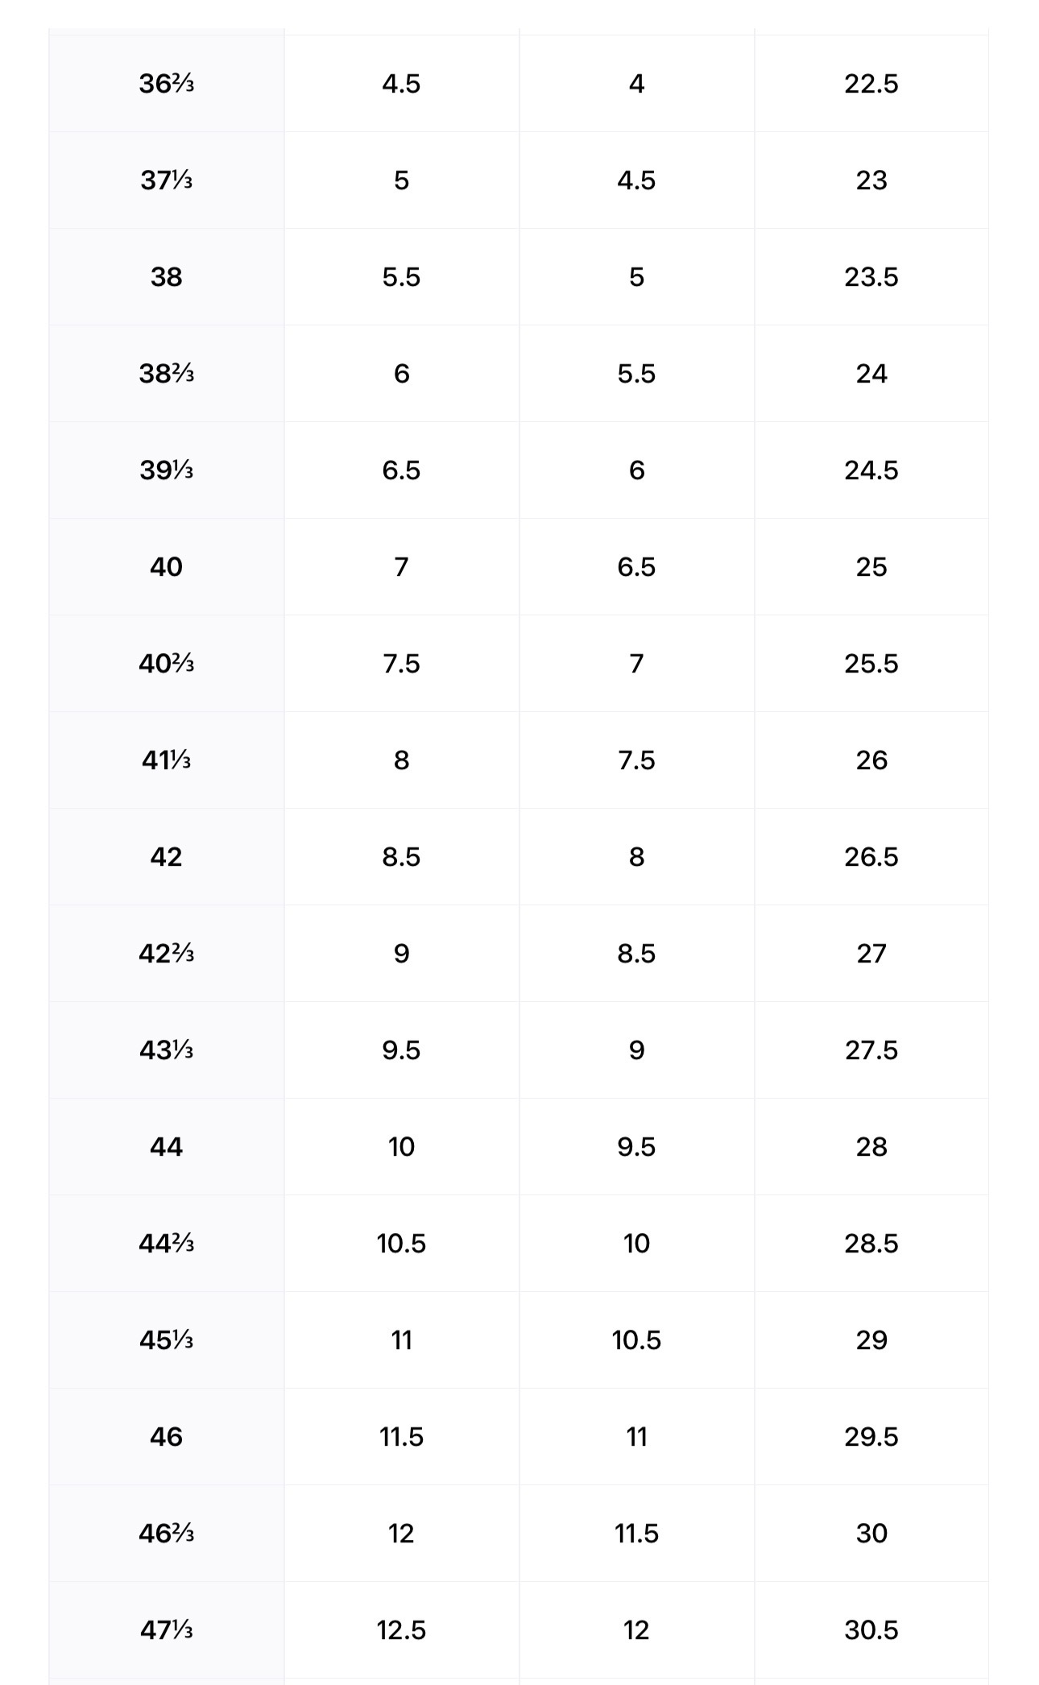
Task: Select the 28.5 value
Action: [x=871, y=1244]
